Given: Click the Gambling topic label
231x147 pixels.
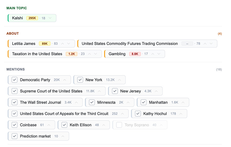Looking at the screenshot, I should pyautogui.click(x=117, y=54).
